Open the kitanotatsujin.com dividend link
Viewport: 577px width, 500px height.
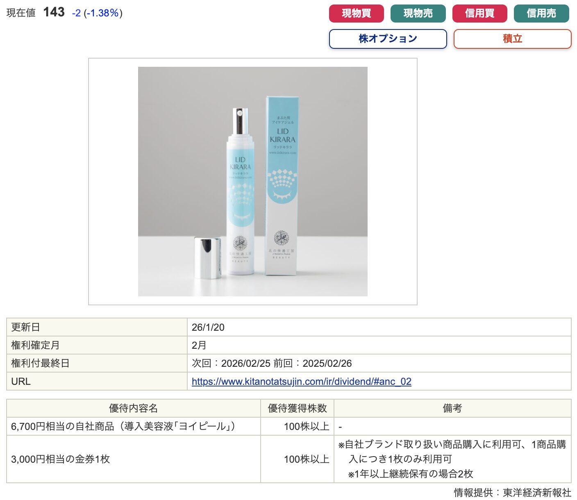(x=302, y=382)
